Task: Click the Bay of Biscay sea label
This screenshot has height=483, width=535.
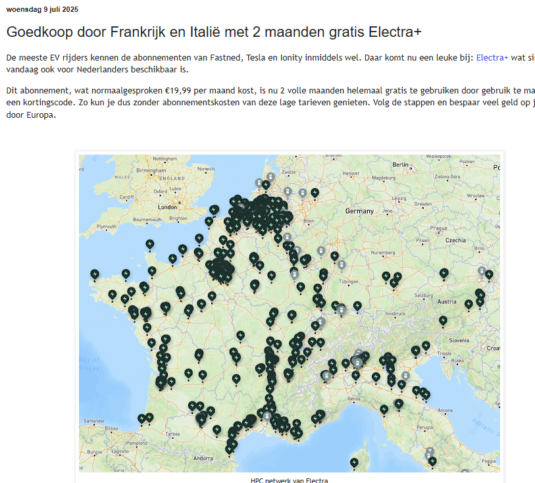Action: 89,364
